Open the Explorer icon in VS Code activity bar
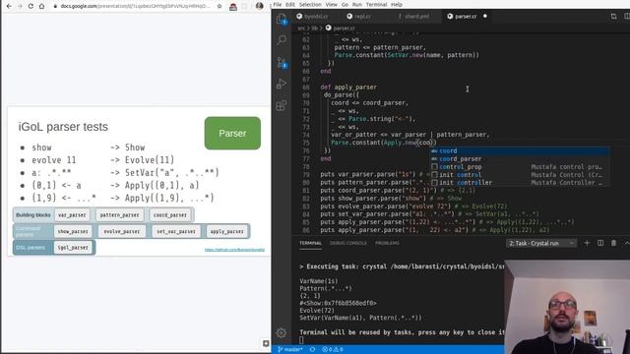 [x=282, y=18]
